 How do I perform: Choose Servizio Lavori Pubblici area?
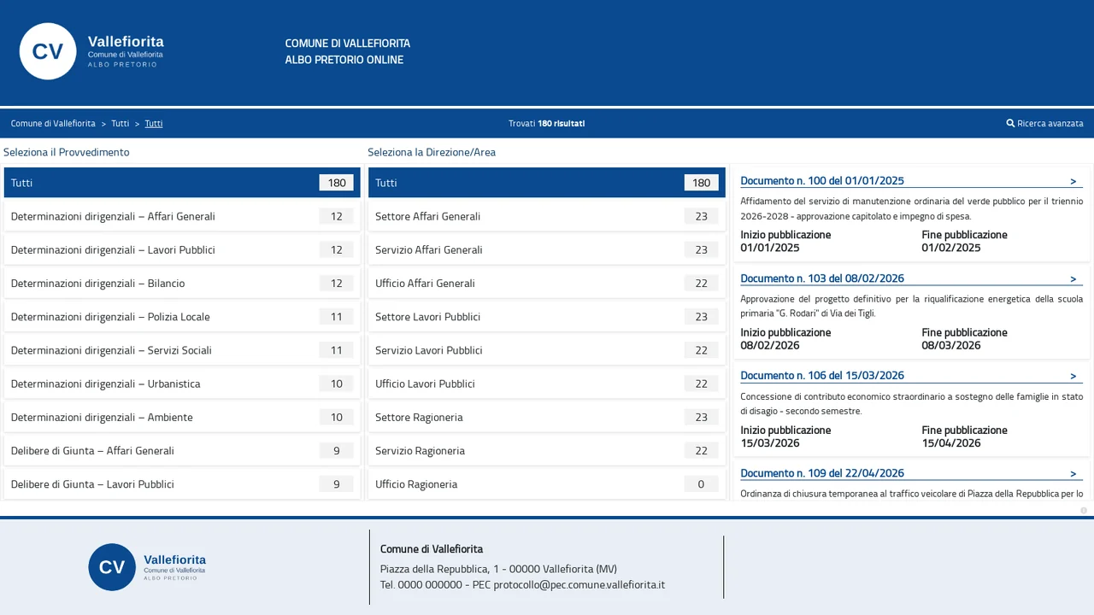point(547,350)
